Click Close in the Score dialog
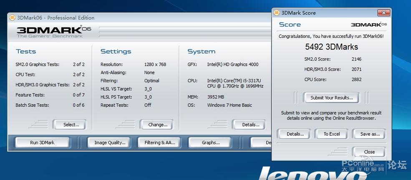This screenshot has width=411, height=180. pos(369,152)
